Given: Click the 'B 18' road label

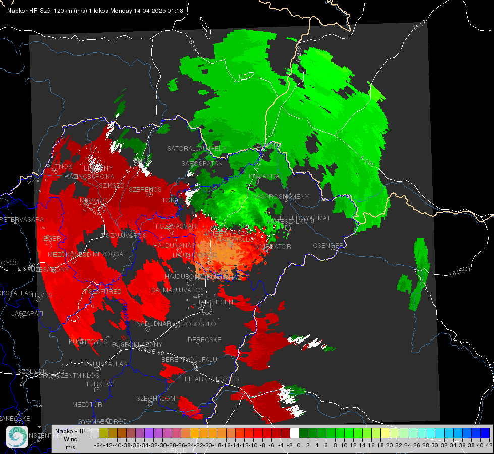Looking at the screenshot, I should pos(193,46).
